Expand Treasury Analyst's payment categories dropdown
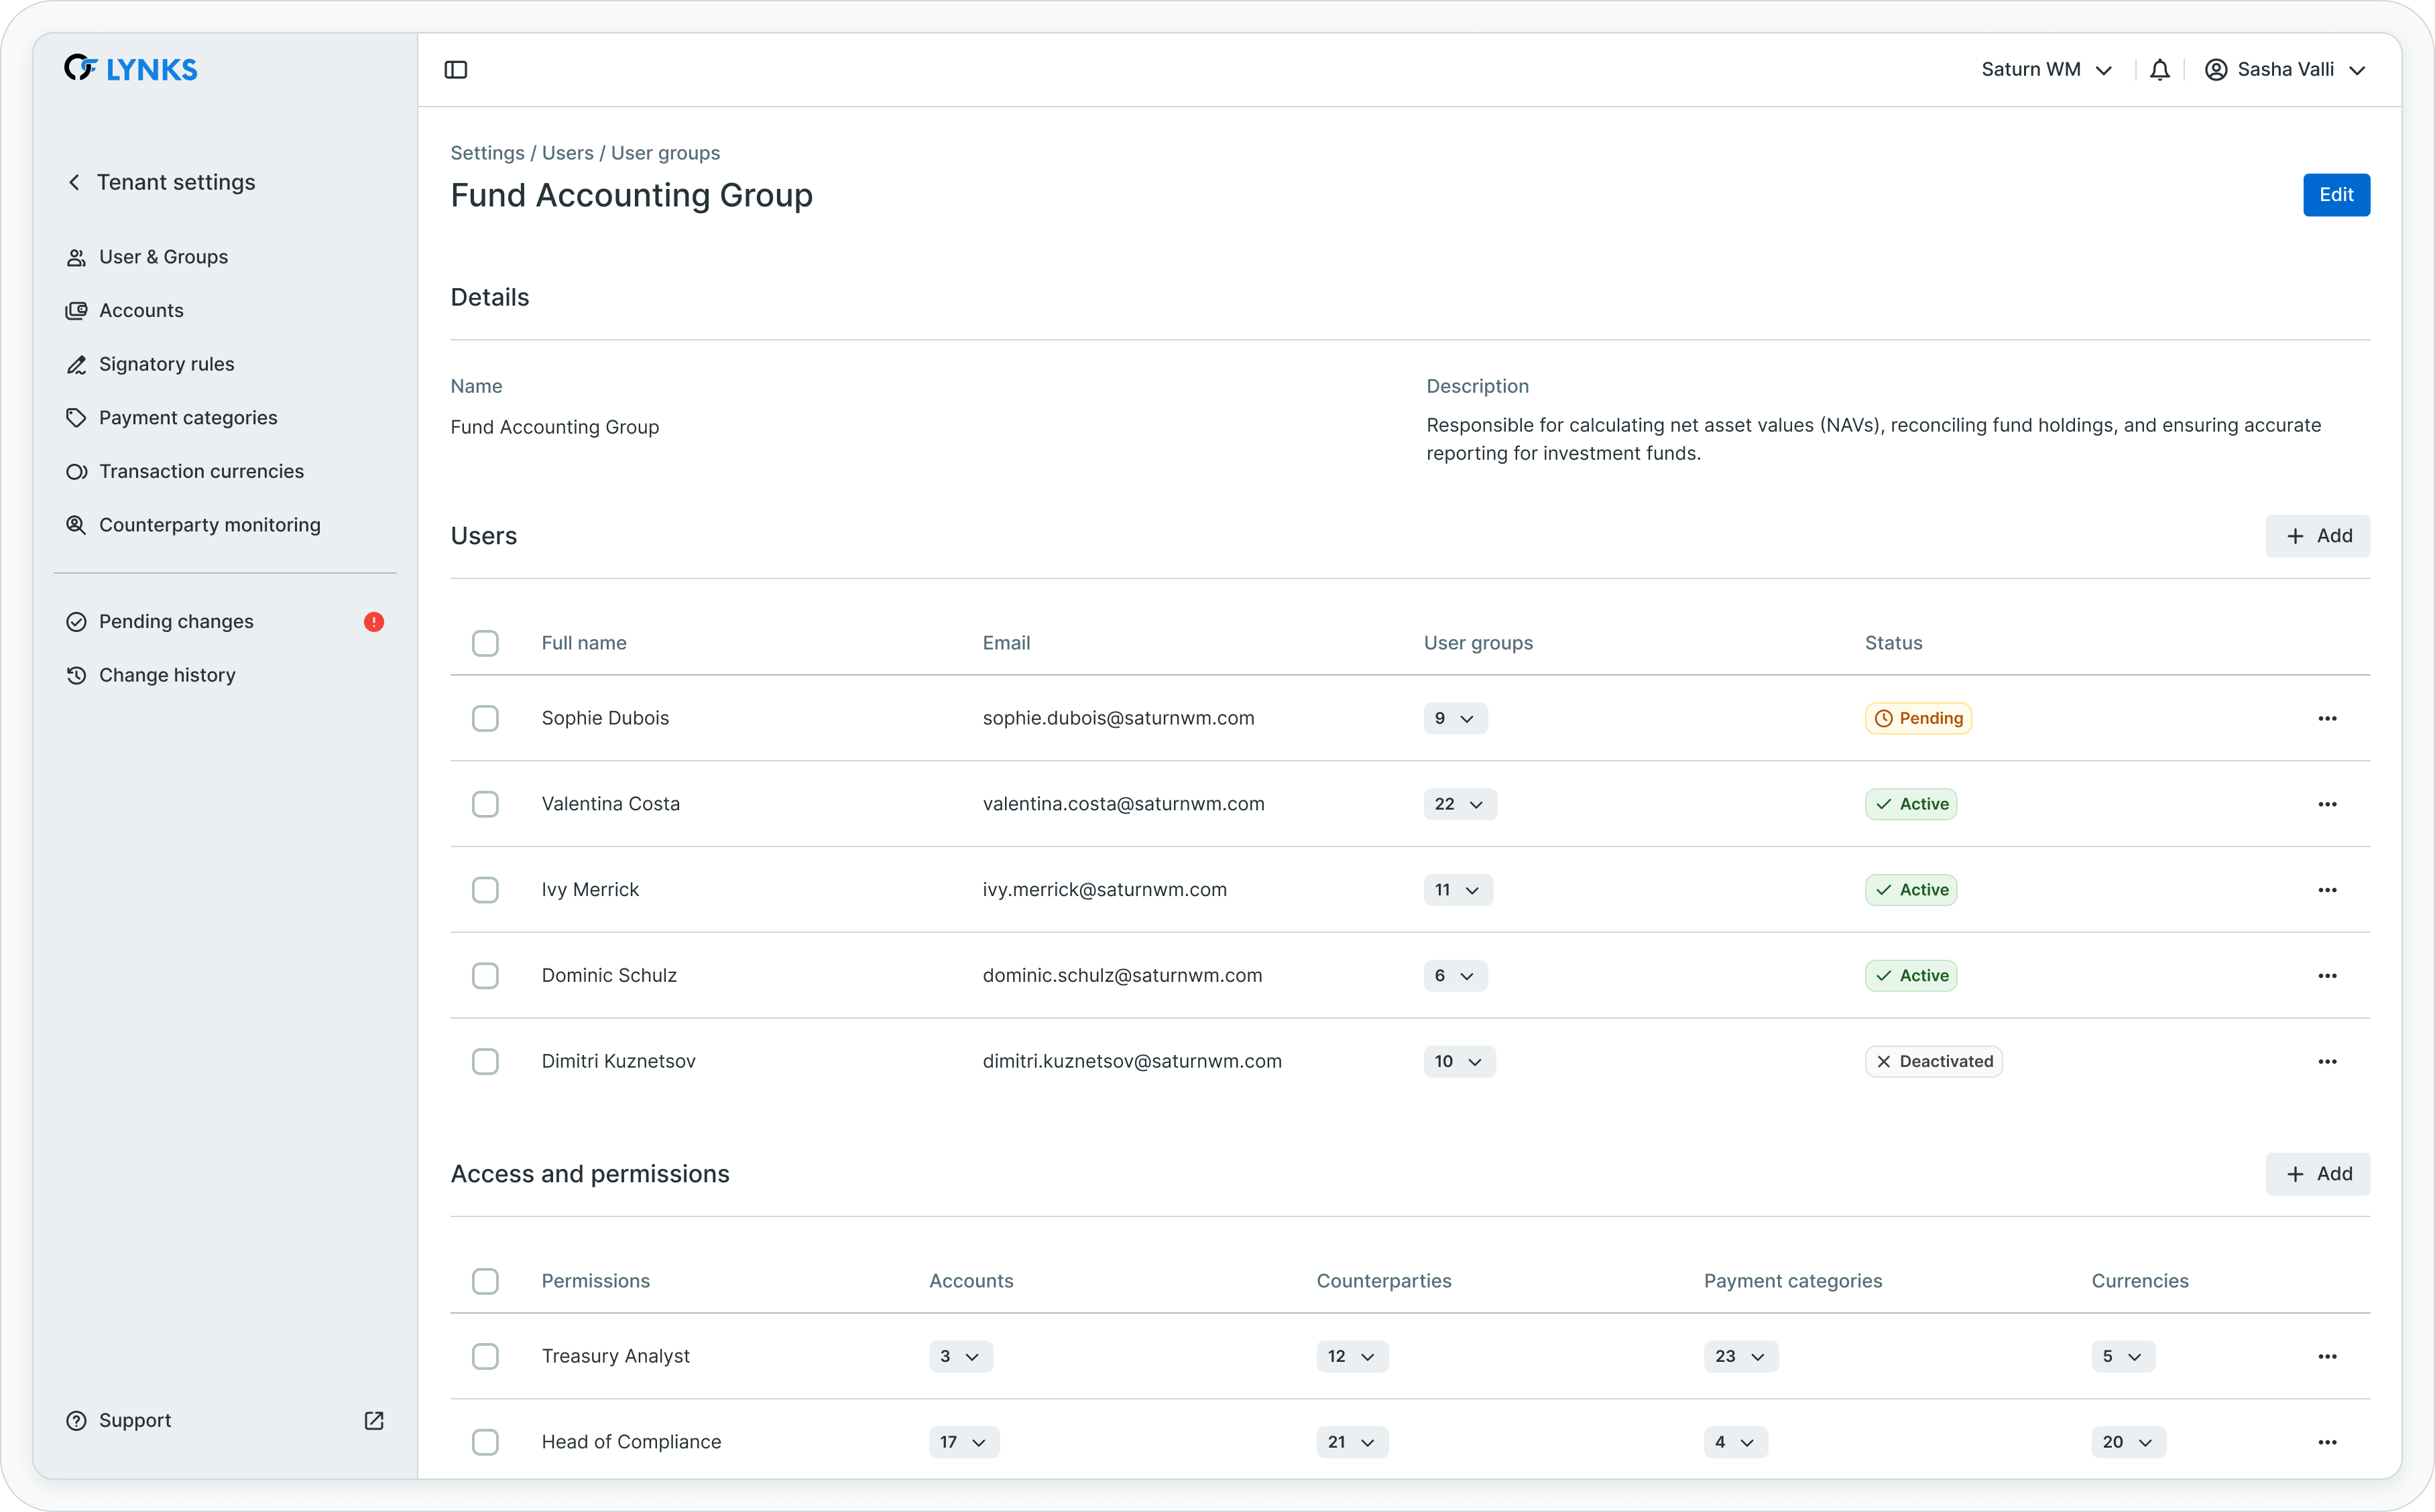The image size is (2435, 1512). 1740,1357
